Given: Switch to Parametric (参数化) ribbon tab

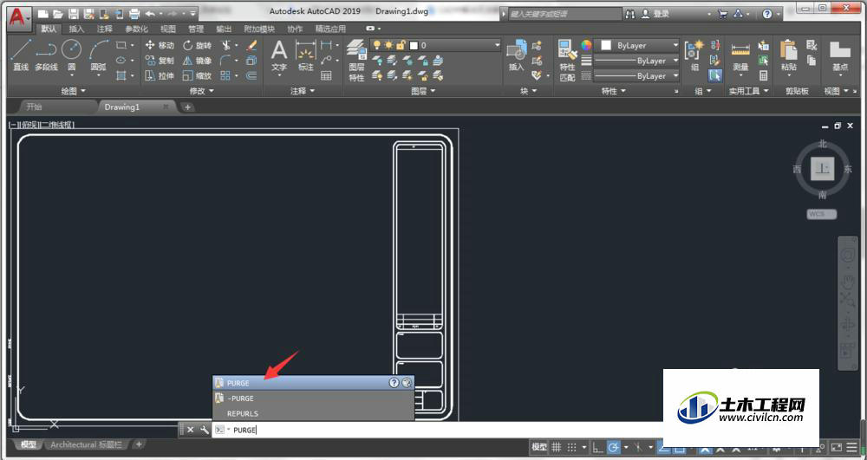Looking at the screenshot, I should coord(137,29).
